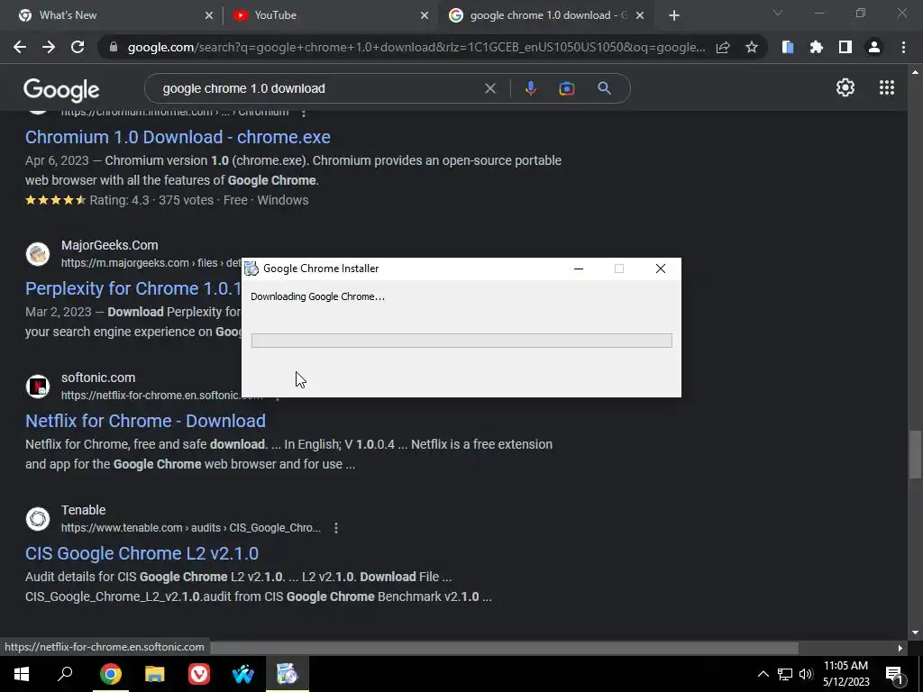The image size is (923, 692).
Task: Open the notification center
Action: (x=895, y=674)
